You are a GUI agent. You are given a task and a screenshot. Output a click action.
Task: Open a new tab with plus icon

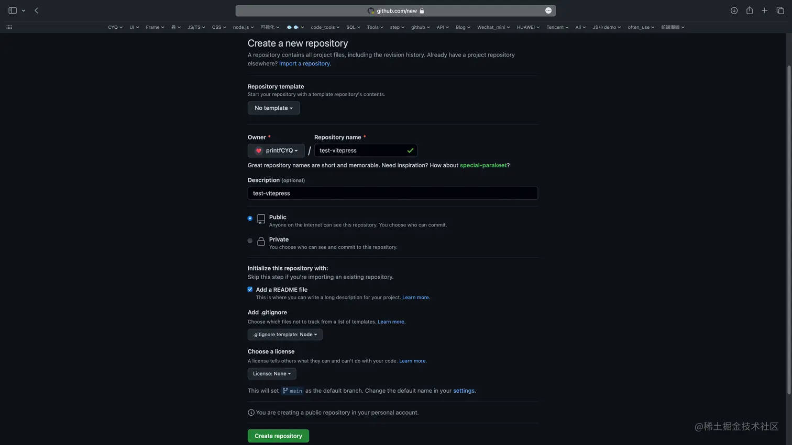(765, 10)
